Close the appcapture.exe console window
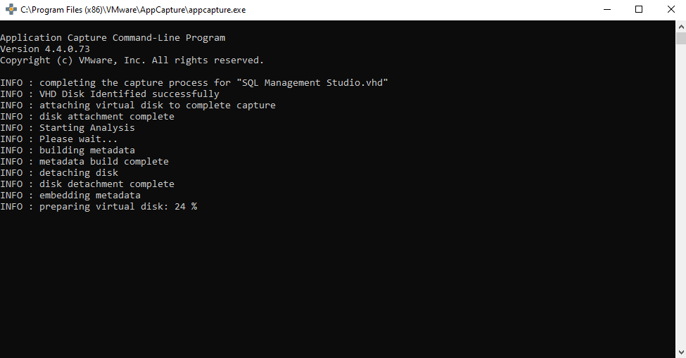This screenshot has width=686, height=358. (671, 10)
